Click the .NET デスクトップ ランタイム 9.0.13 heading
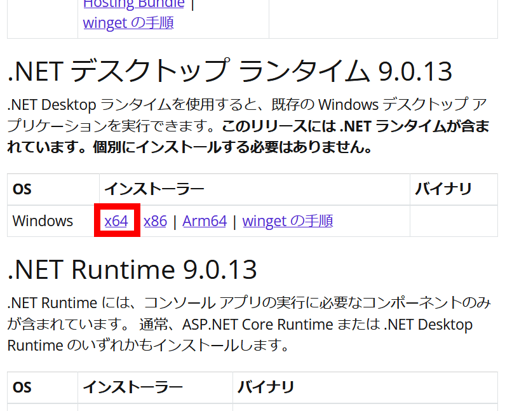This screenshot has height=411, width=505. [x=229, y=71]
